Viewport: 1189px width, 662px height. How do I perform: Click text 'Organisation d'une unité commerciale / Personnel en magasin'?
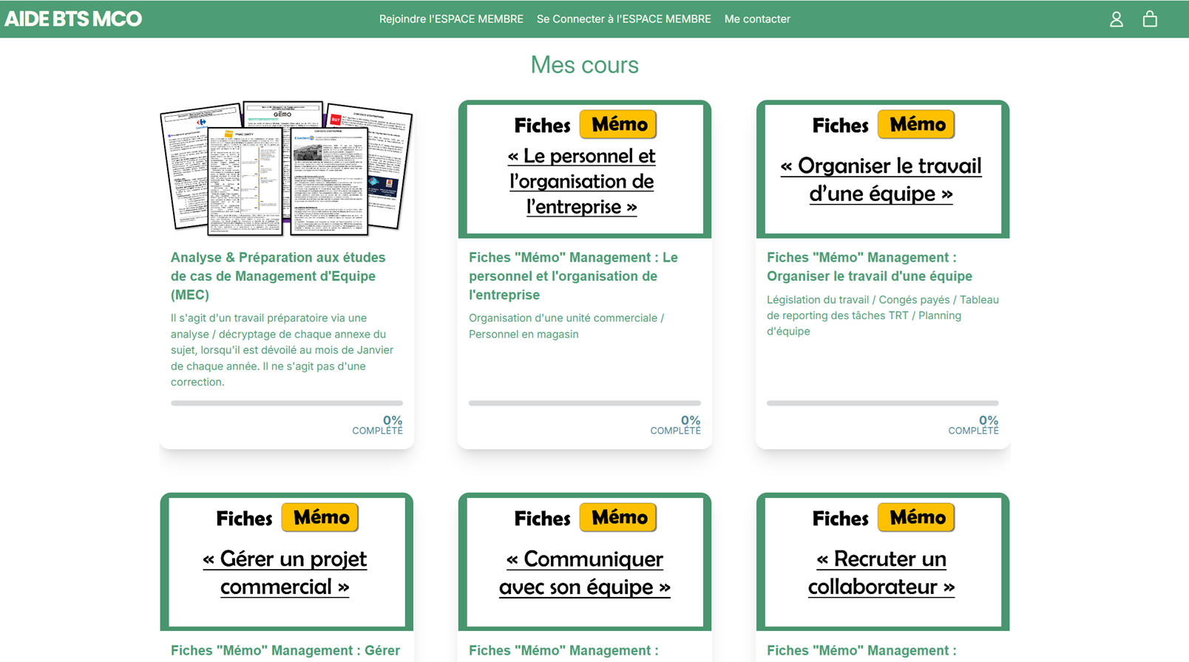[x=566, y=326]
